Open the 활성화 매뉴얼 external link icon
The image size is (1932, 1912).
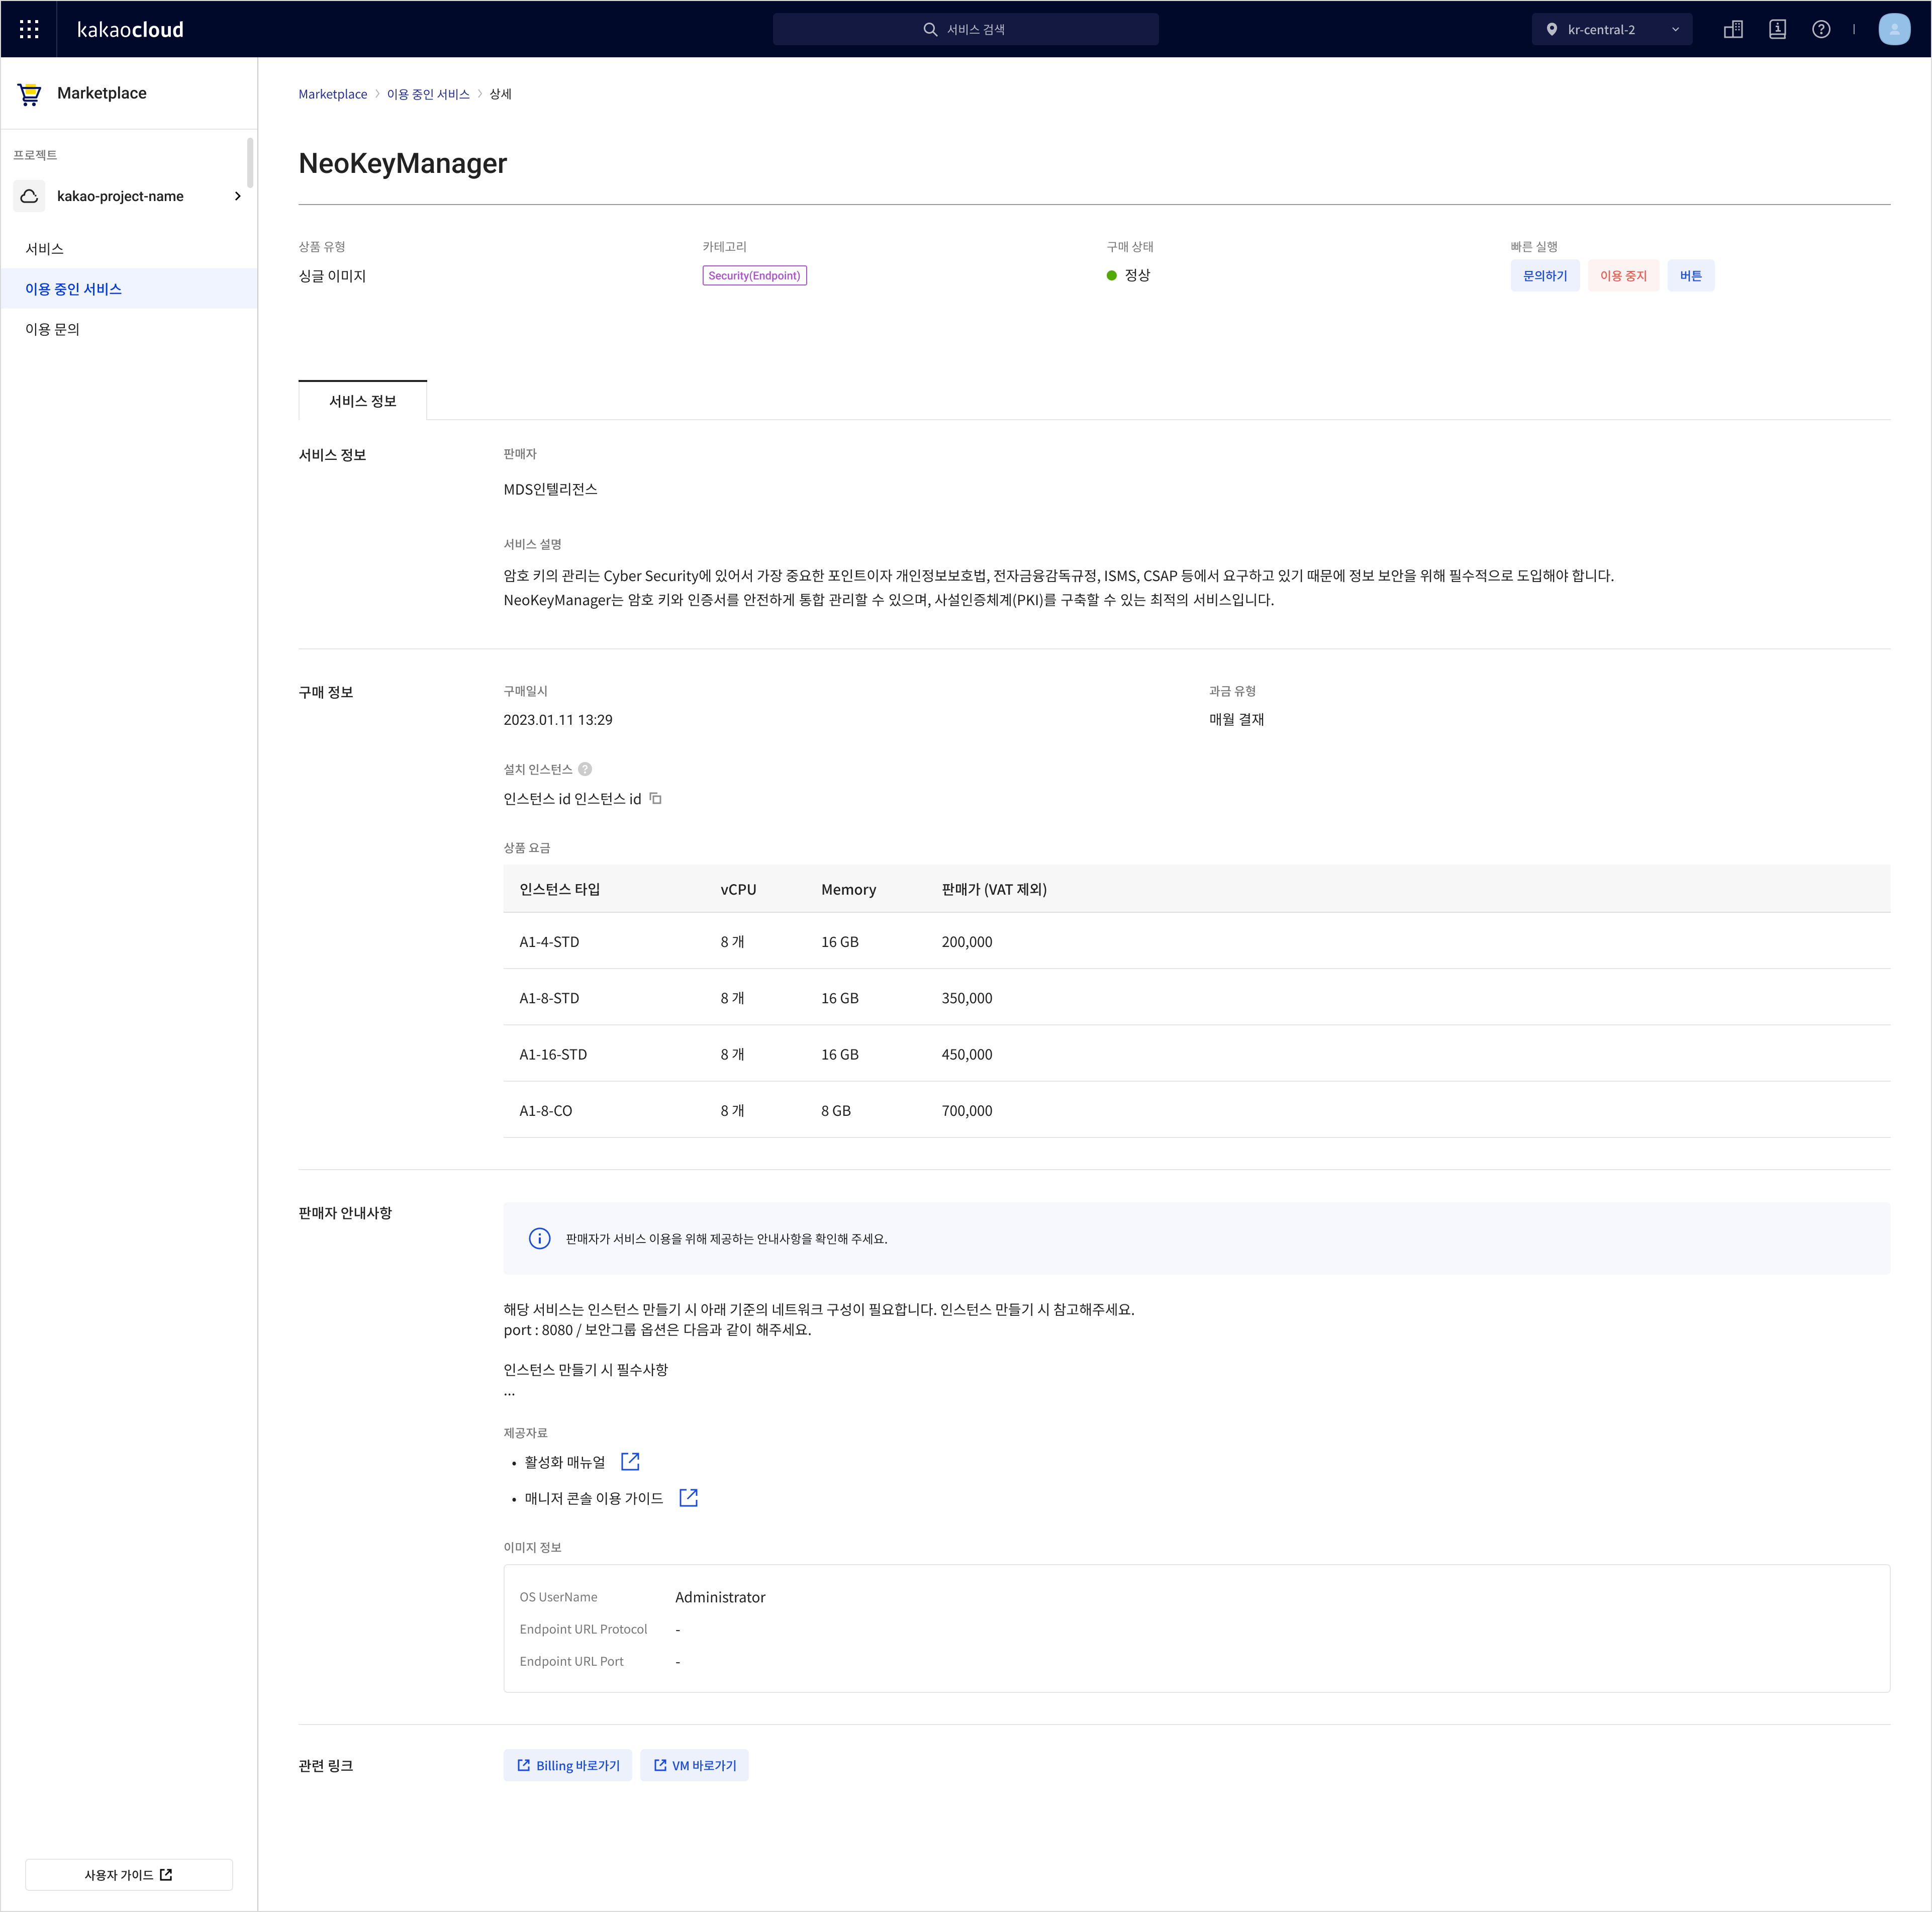pyautogui.click(x=629, y=1462)
